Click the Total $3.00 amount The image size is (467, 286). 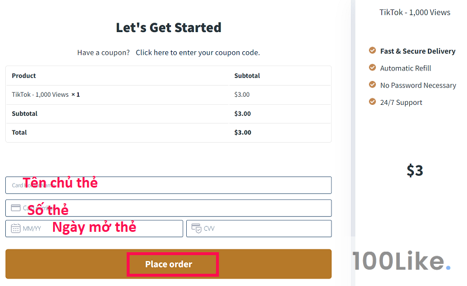point(242,132)
